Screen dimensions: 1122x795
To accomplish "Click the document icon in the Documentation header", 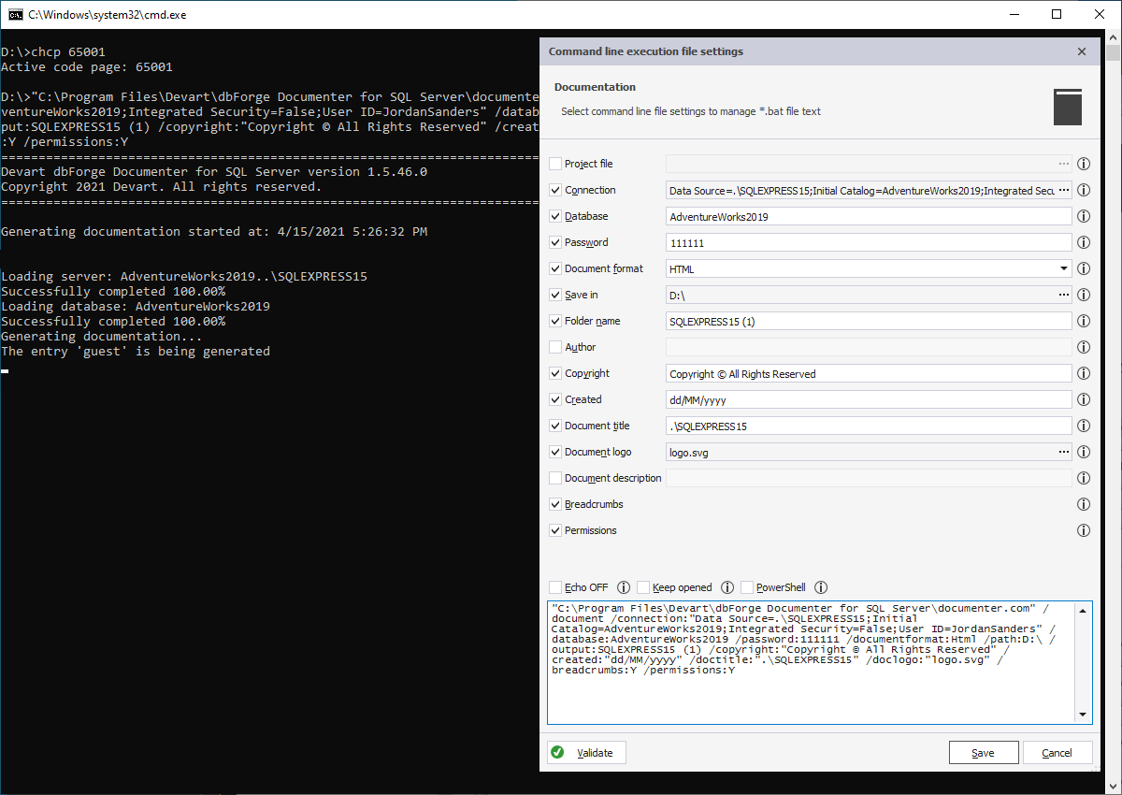I will (x=1067, y=107).
